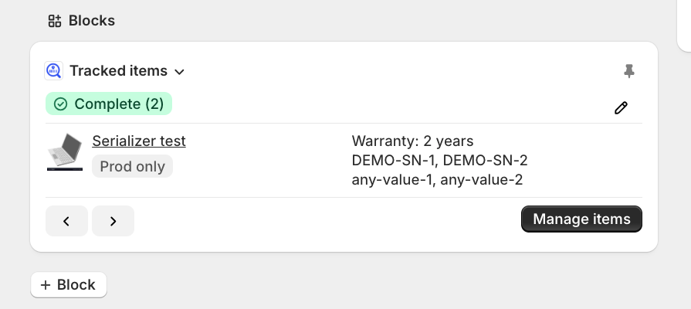
Task: Click the any-value-1, any-value-2 line
Action: [437, 180]
